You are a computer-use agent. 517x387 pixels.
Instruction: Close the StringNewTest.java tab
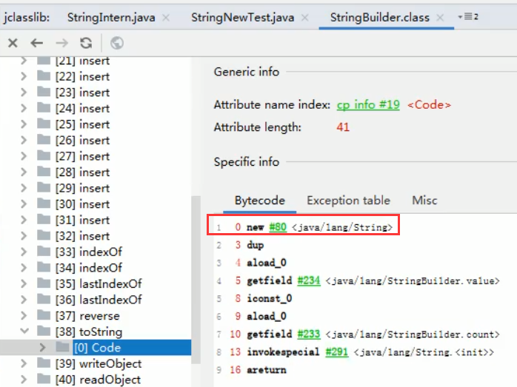coord(305,18)
